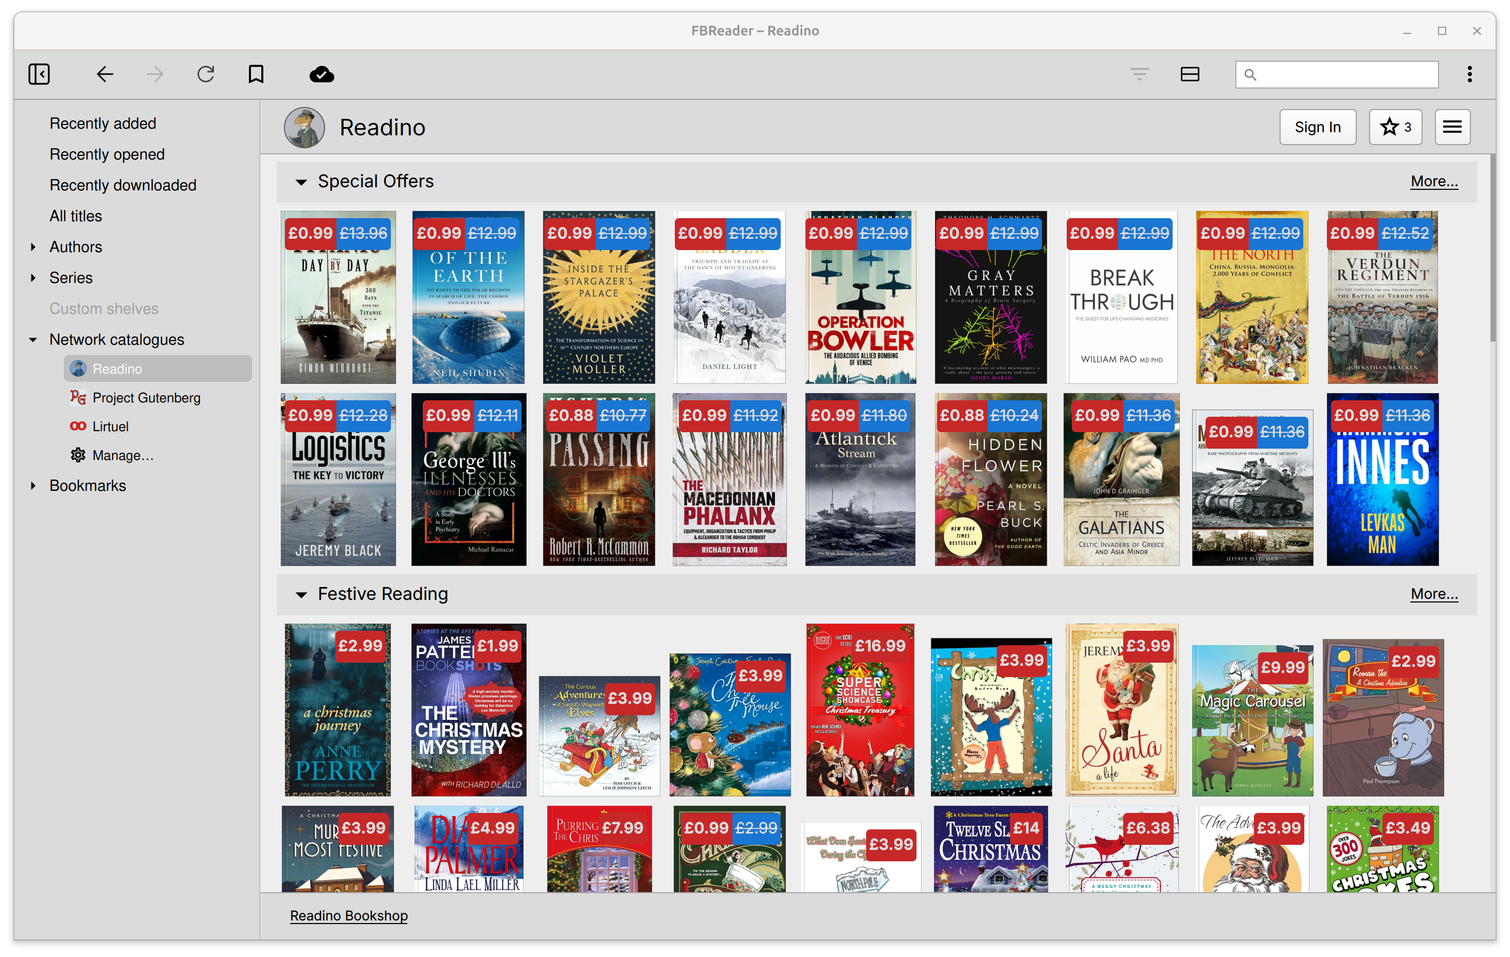Switch book view layout icon
Screen dimensions: 1510x957
click(1190, 74)
